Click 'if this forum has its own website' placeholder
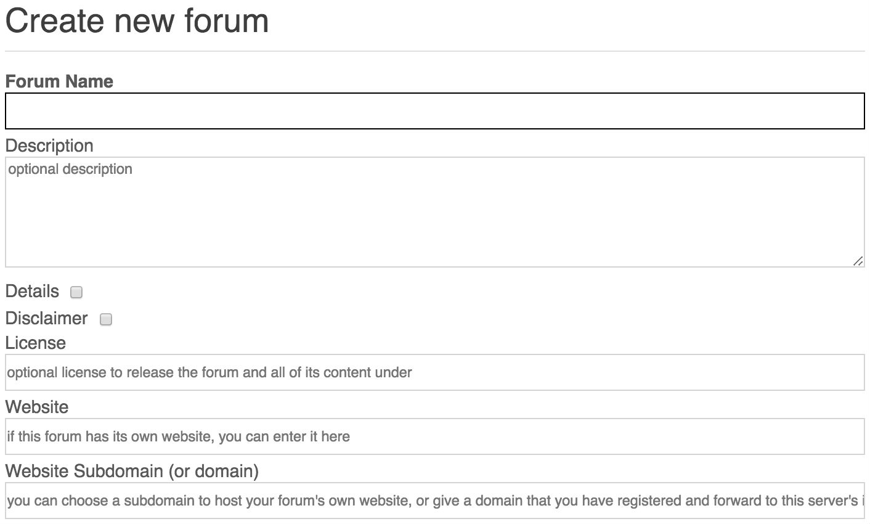 (179, 436)
